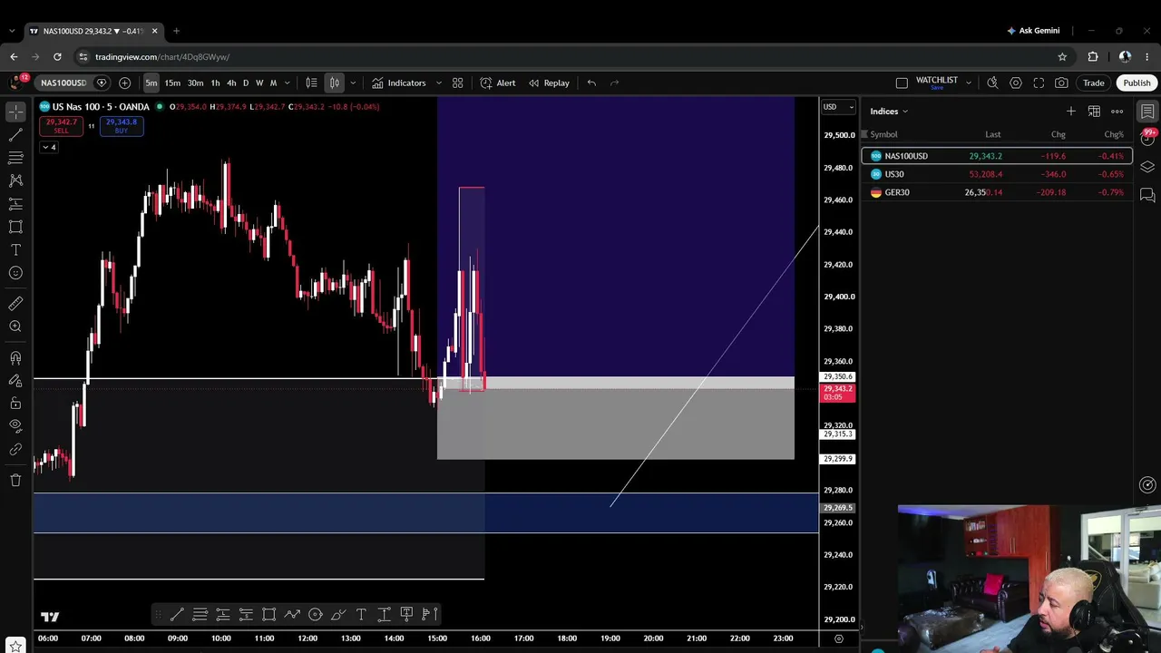Screen dimensions: 1161x653
Task: Open watchlist more options menu
Action: [1117, 112]
